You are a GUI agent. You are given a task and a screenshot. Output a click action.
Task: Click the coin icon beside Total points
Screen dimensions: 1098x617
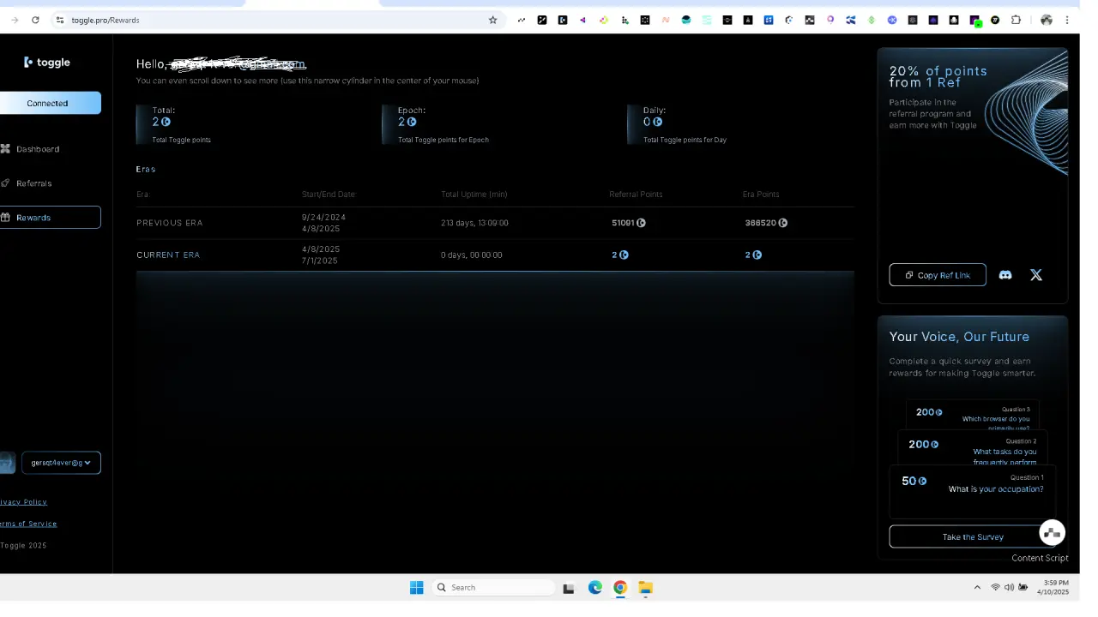166,122
